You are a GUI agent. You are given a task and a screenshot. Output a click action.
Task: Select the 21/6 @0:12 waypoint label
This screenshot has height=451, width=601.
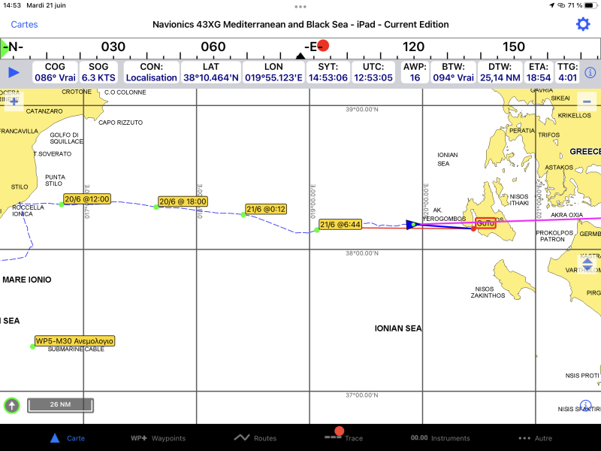tap(266, 209)
